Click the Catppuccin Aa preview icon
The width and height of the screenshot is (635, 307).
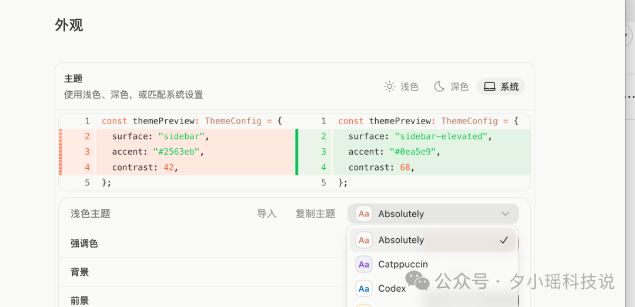[364, 265]
